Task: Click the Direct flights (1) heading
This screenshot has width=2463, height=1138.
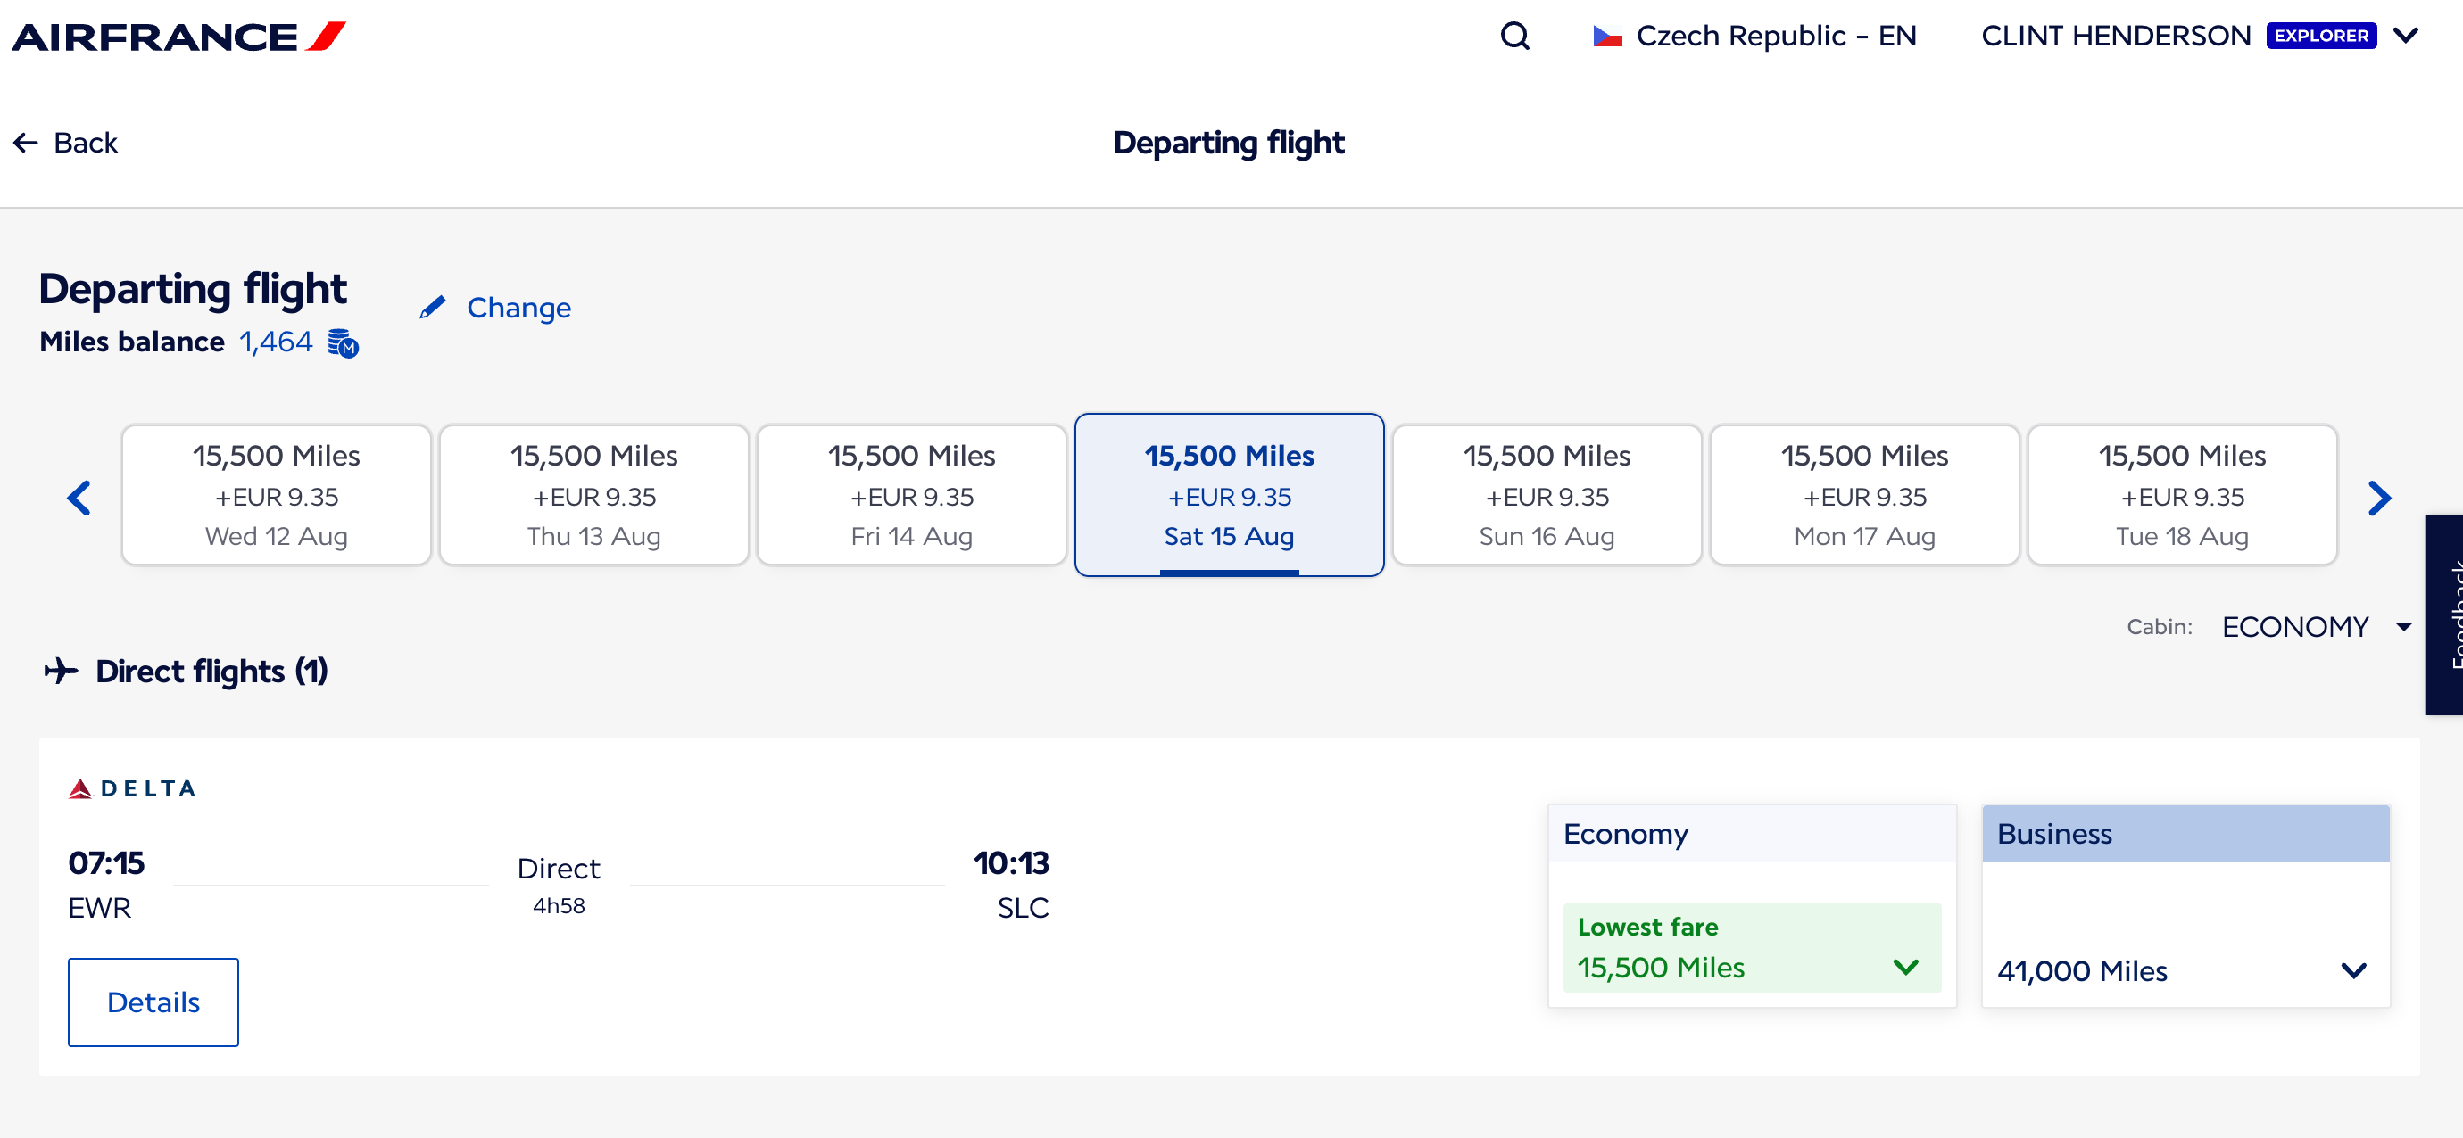Action: coord(211,671)
